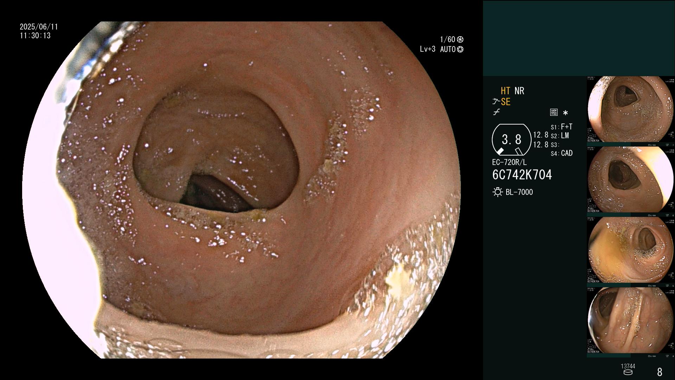Screen dimensions: 675x380
Task: Open the fourth captured thumbnail
Action: click(x=630, y=321)
